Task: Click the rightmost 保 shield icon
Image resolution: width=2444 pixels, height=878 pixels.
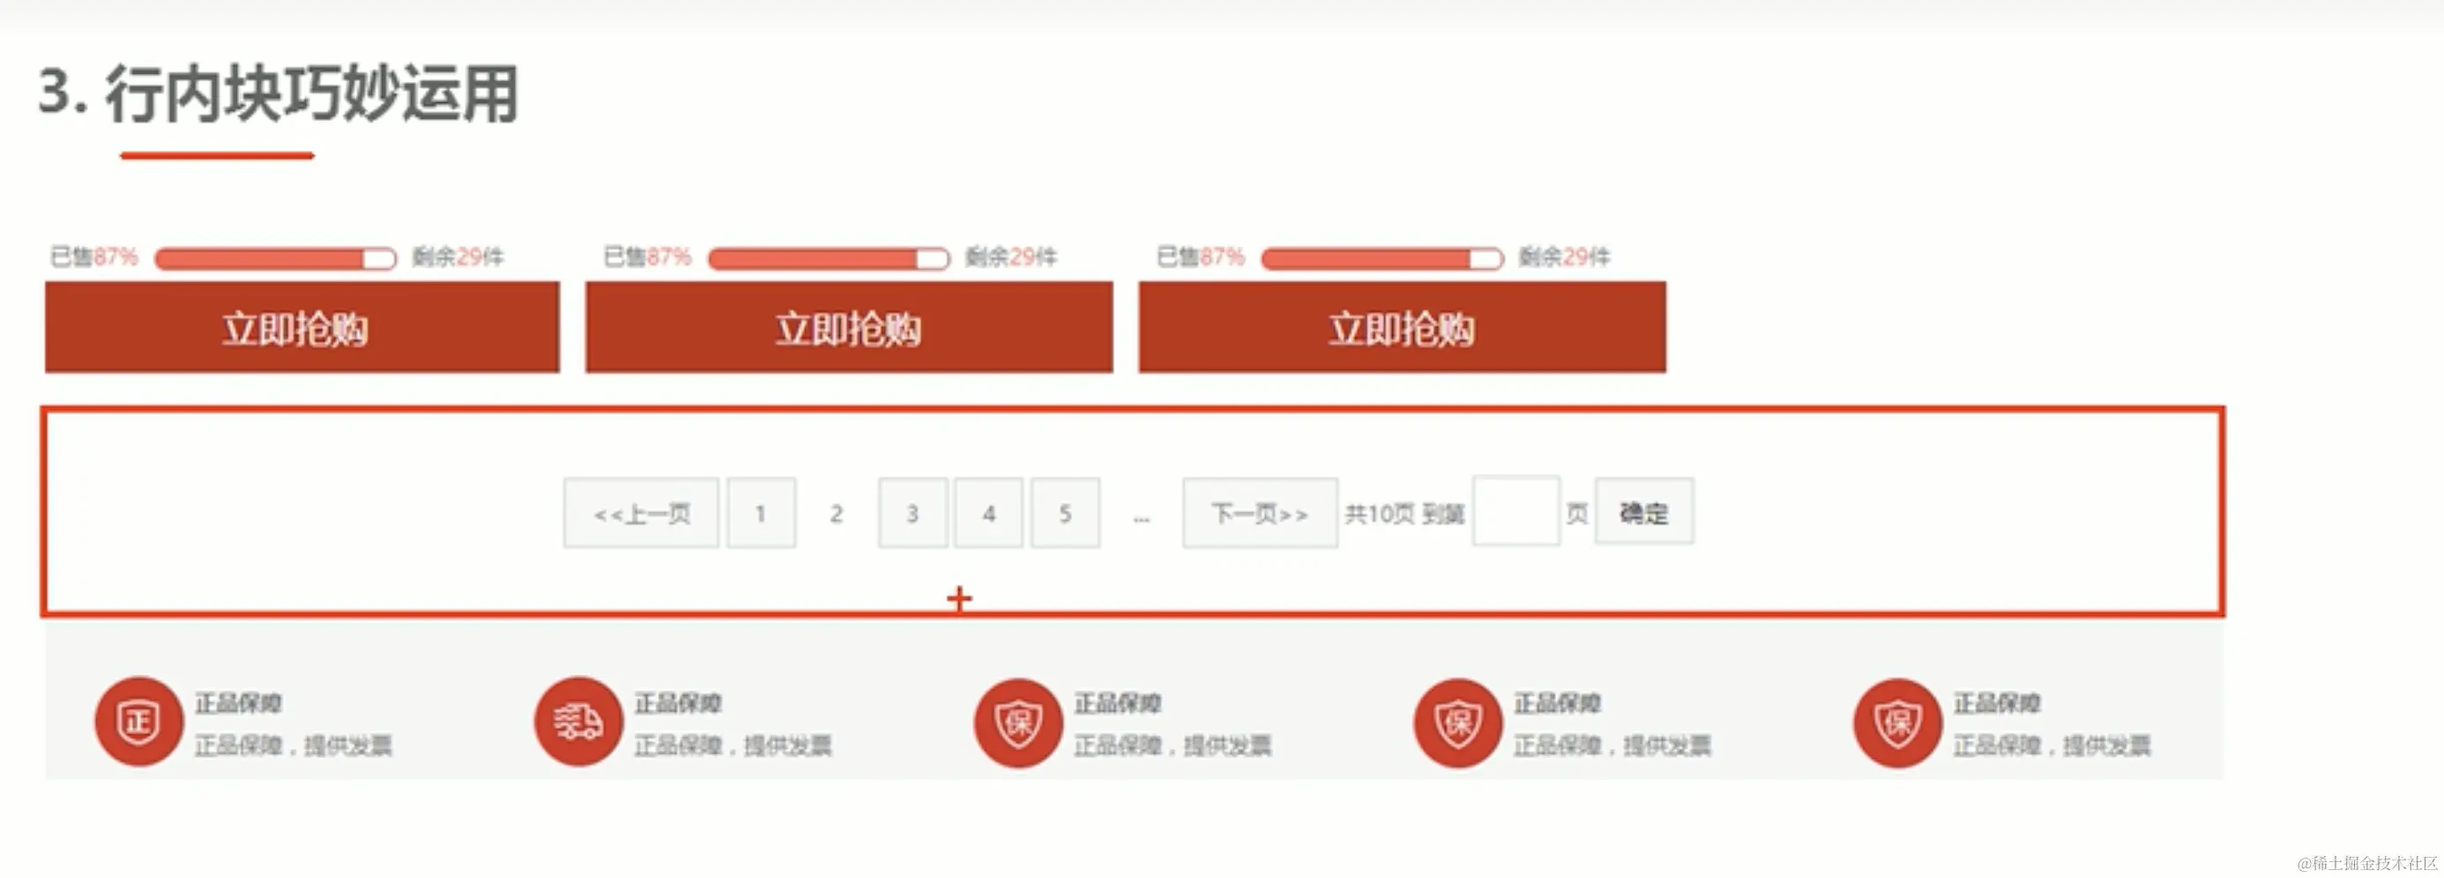Action: click(x=1897, y=723)
